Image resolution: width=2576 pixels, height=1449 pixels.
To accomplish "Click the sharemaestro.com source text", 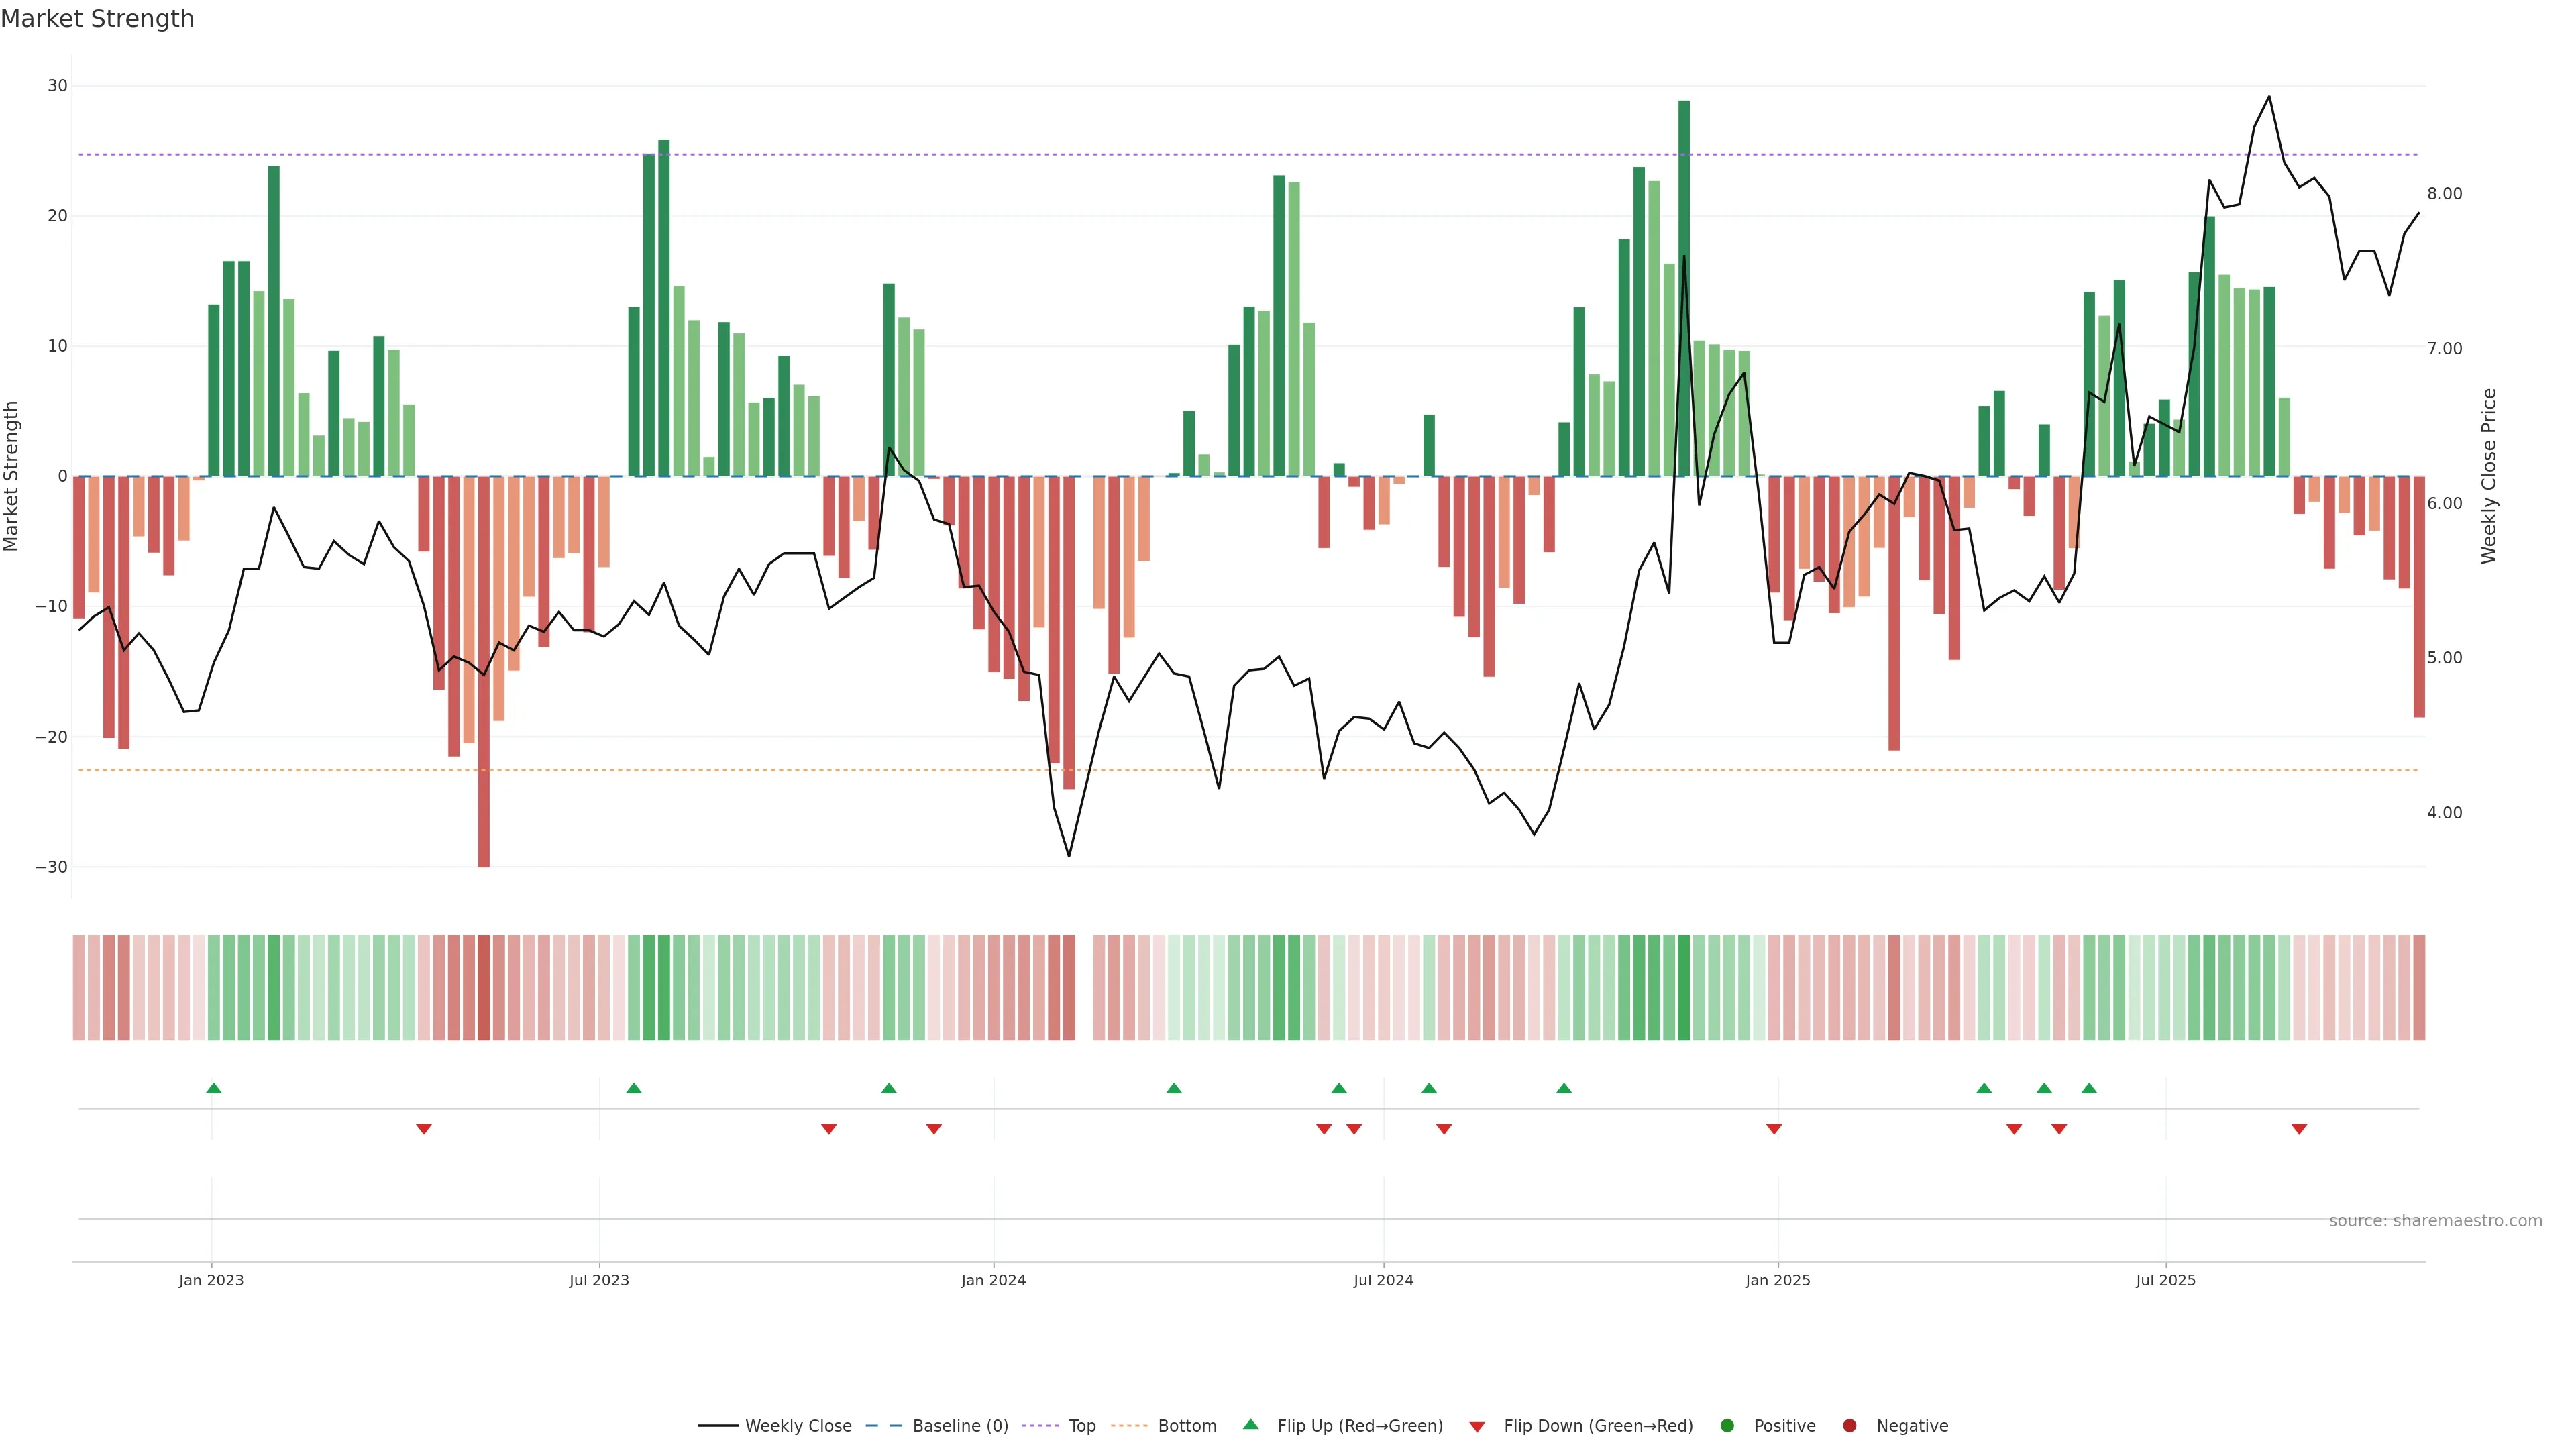I will tap(2435, 1221).
